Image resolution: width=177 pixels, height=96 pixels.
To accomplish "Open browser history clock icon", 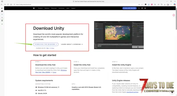I will (x=162, y=5).
